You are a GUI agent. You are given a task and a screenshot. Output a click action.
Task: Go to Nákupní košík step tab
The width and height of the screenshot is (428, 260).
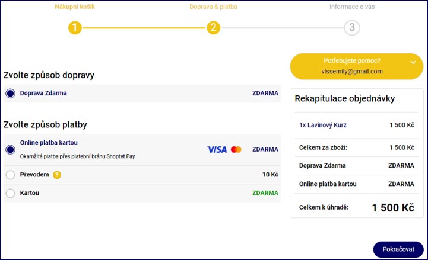click(75, 7)
